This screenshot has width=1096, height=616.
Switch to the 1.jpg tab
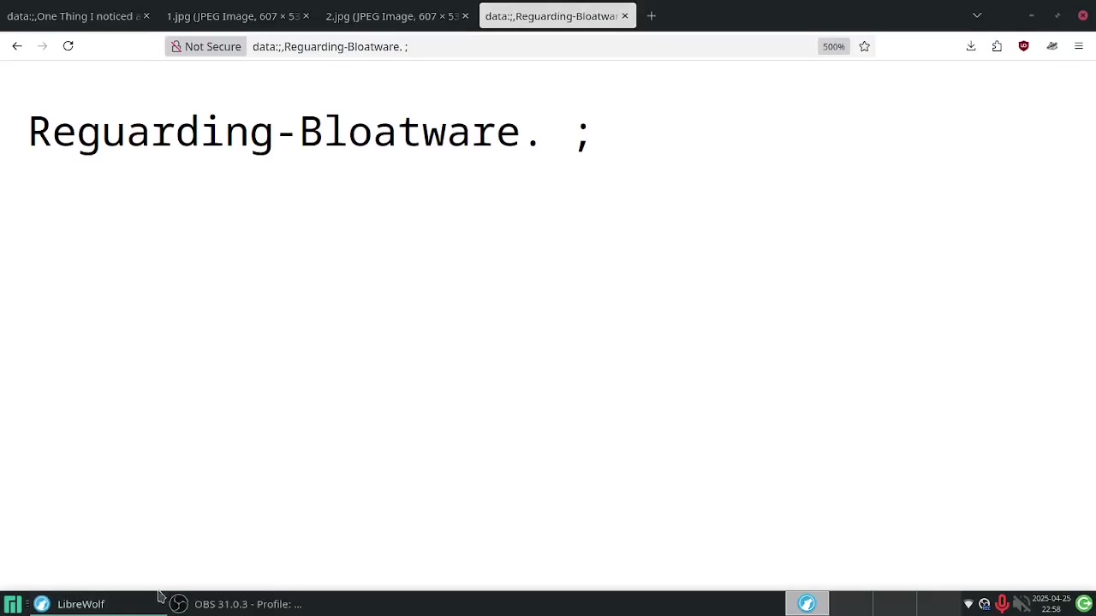click(231, 16)
